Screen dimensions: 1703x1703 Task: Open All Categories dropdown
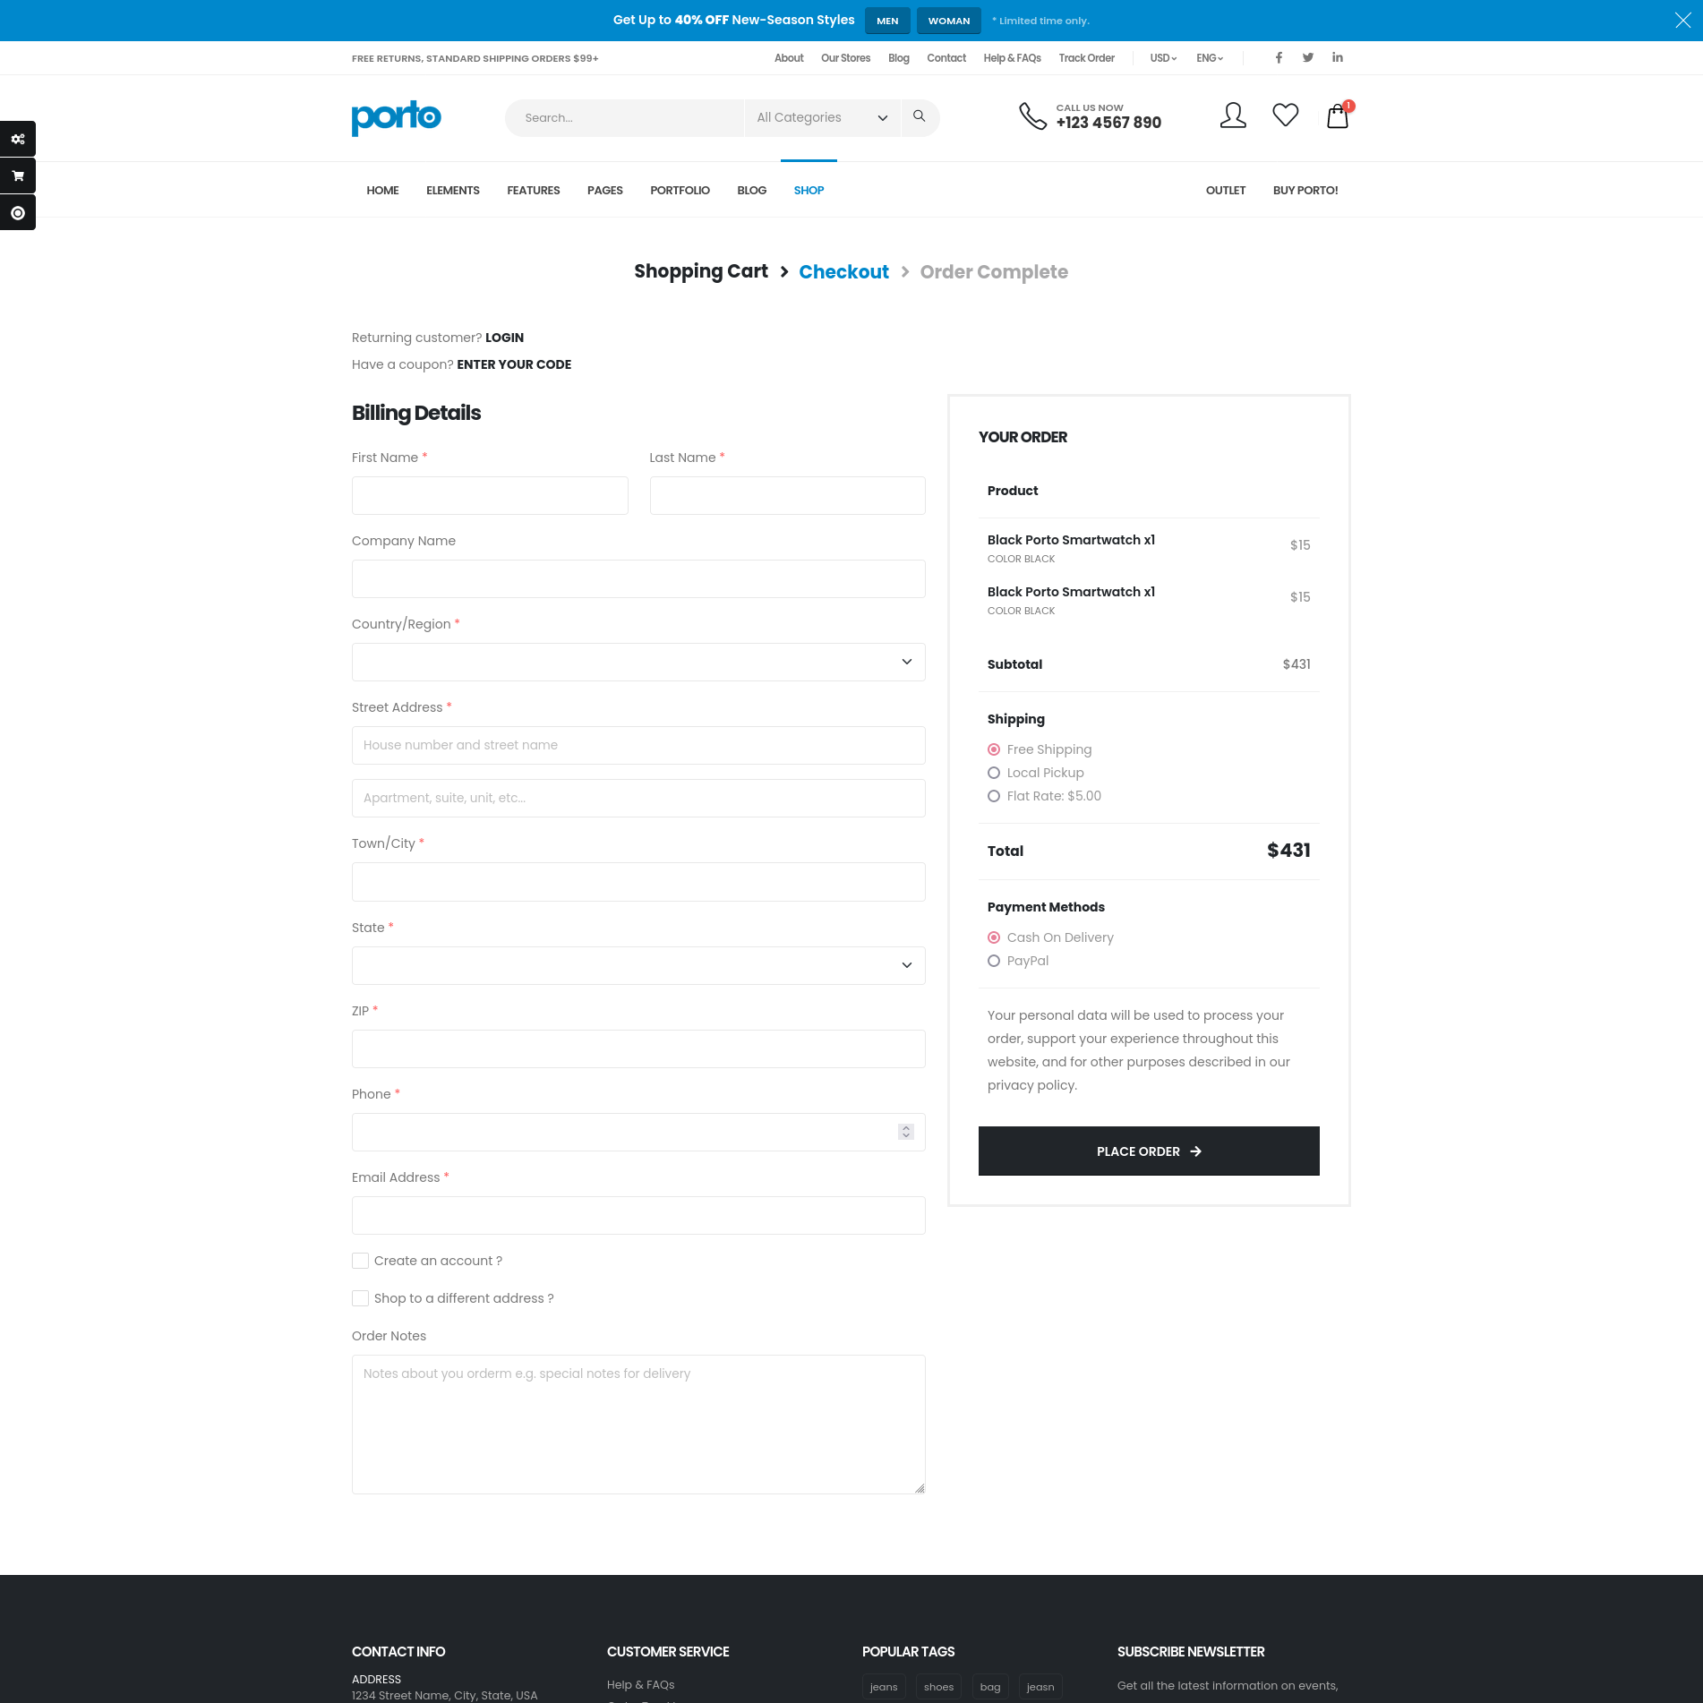(x=821, y=117)
